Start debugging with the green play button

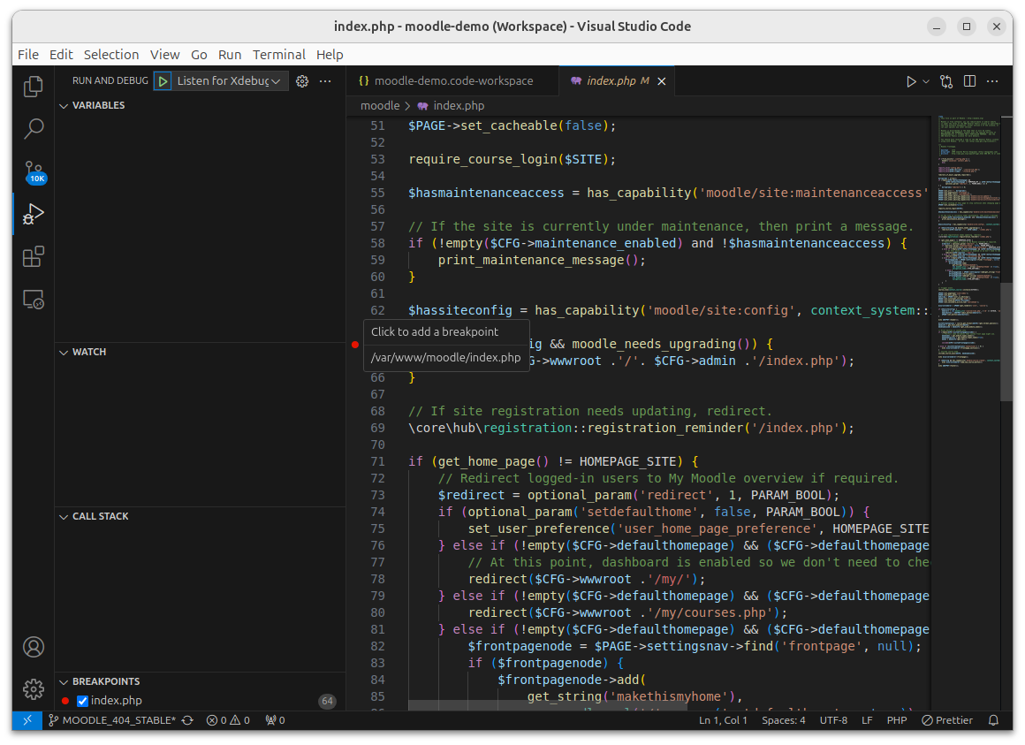tap(163, 81)
